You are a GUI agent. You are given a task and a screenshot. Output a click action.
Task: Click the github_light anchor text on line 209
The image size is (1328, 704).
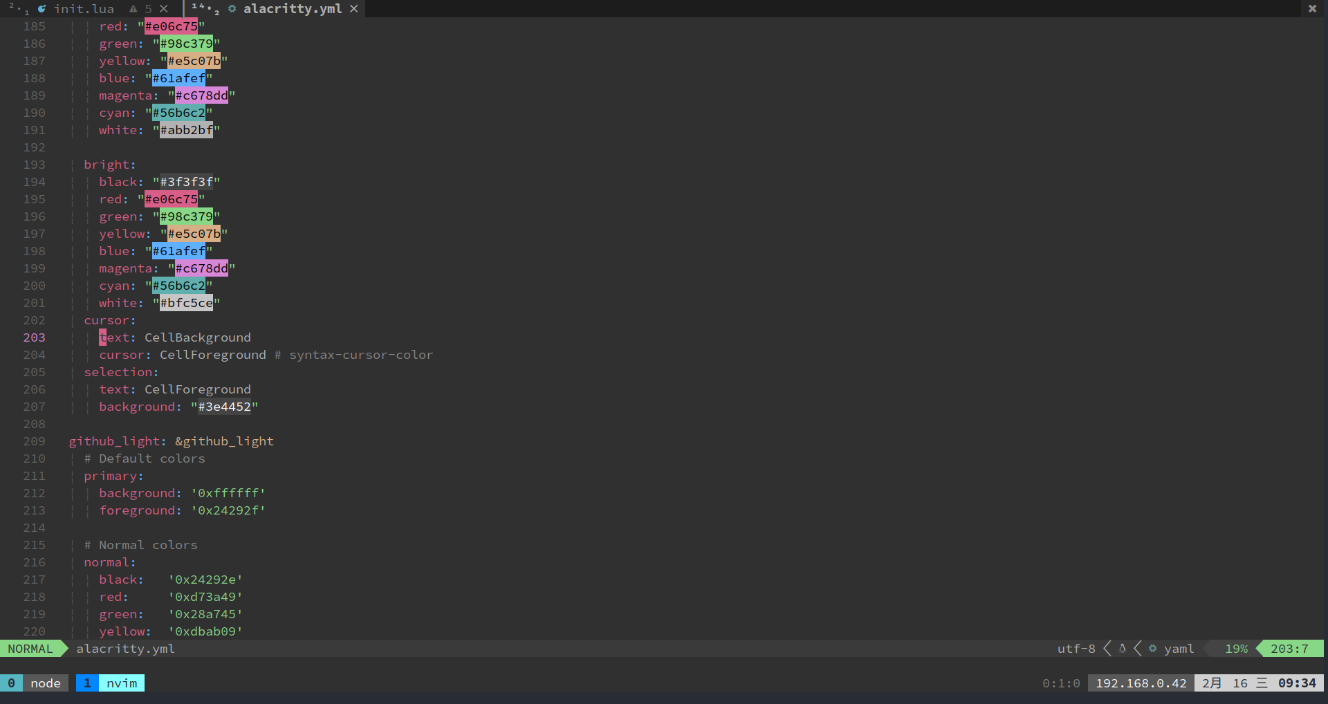225,441
